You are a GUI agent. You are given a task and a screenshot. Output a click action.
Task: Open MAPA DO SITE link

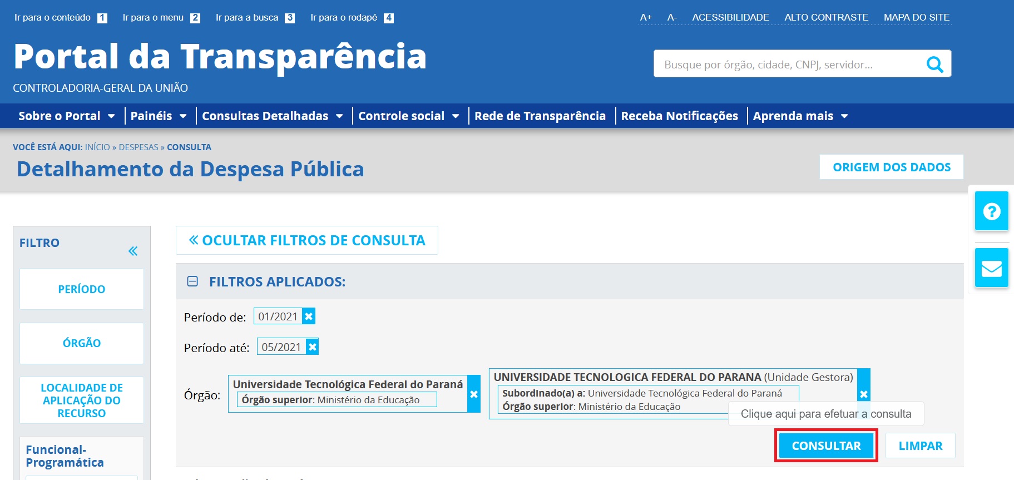tap(917, 17)
